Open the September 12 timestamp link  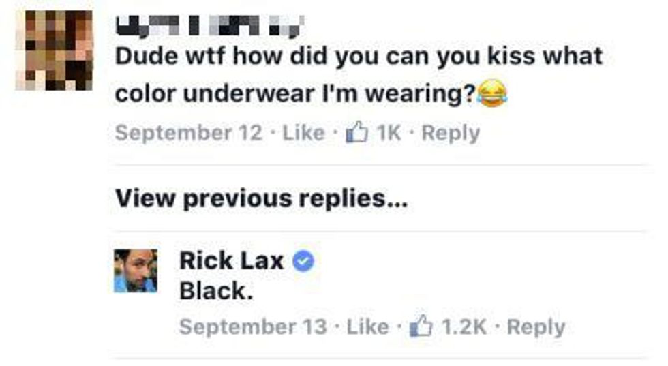click(189, 132)
